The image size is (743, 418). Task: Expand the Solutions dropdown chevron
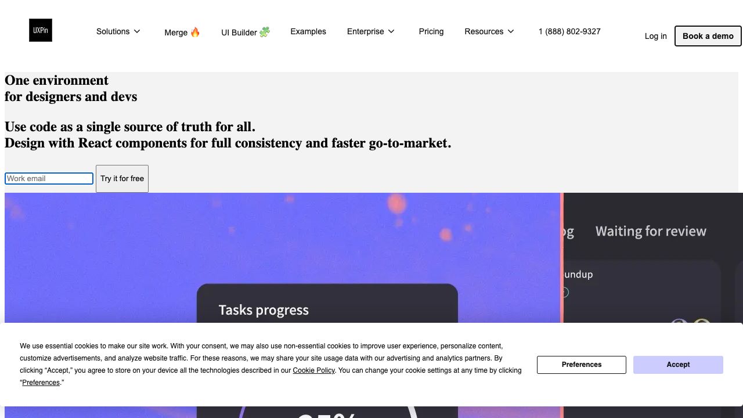(x=137, y=31)
